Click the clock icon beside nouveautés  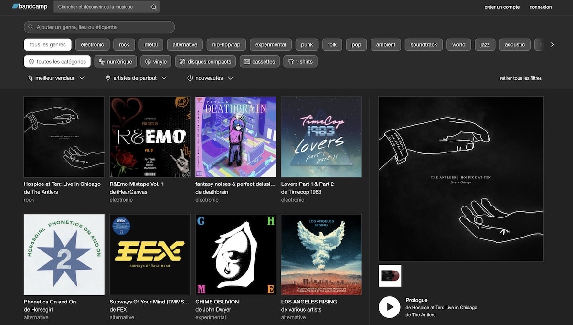190,78
